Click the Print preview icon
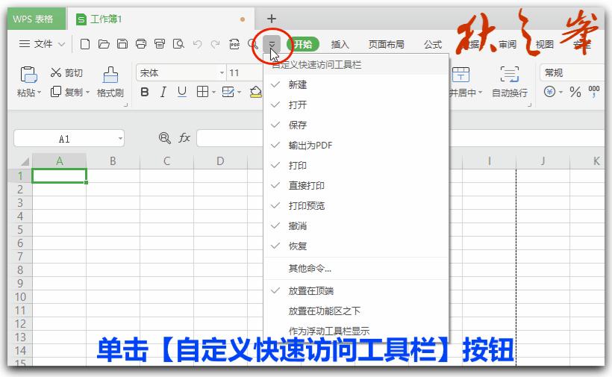The width and height of the screenshot is (612, 377). point(178,44)
